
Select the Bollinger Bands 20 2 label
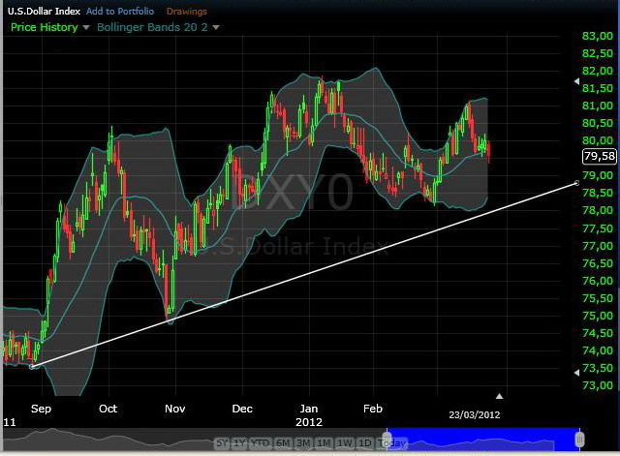click(x=152, y=27)
